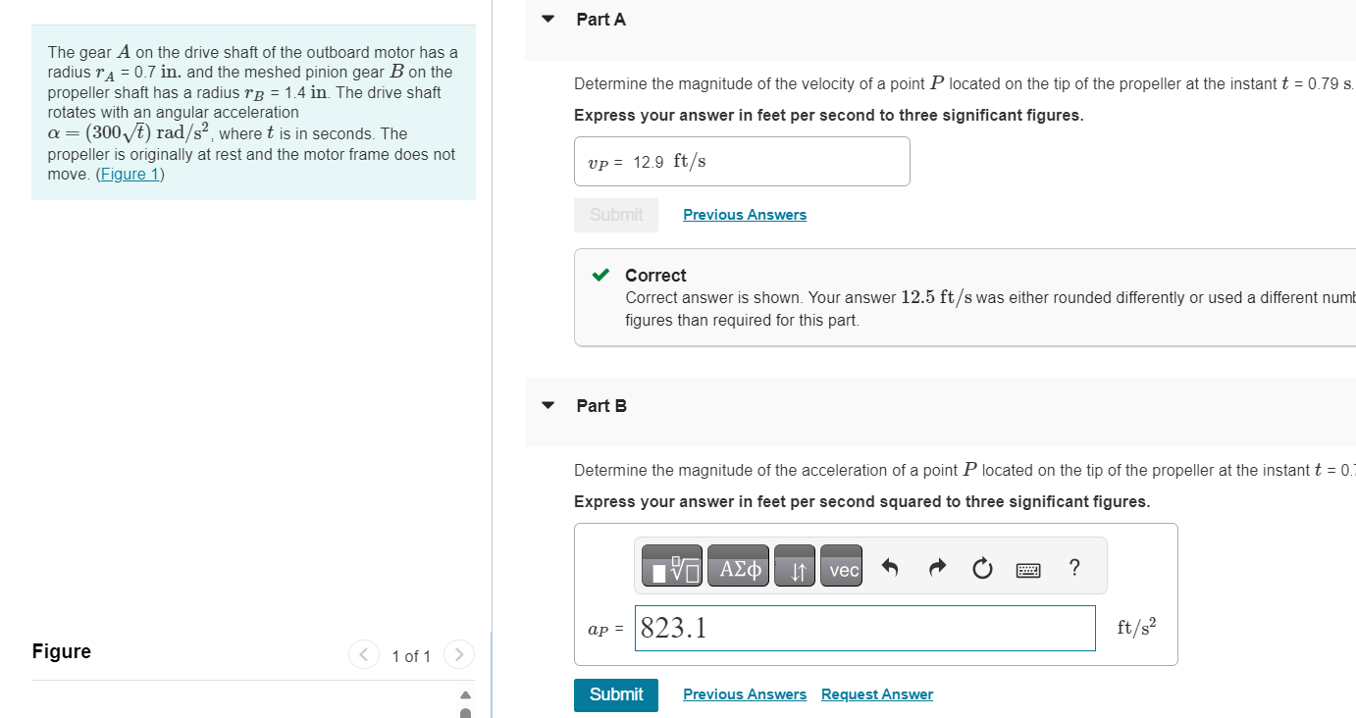Viewport: 1356px width, 718px height.
Task: Click the green Correct checkmark area
Action: pos(600,275)
